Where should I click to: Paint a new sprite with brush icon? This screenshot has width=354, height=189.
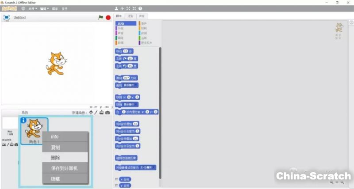pos(96,113)
